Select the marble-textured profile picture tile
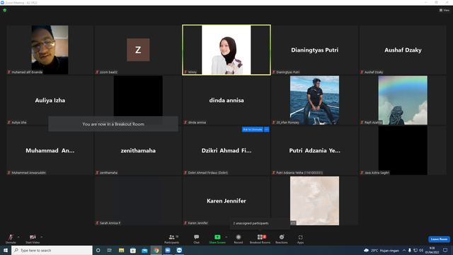This screenshot has height=255, width=453. pos(314,200)
